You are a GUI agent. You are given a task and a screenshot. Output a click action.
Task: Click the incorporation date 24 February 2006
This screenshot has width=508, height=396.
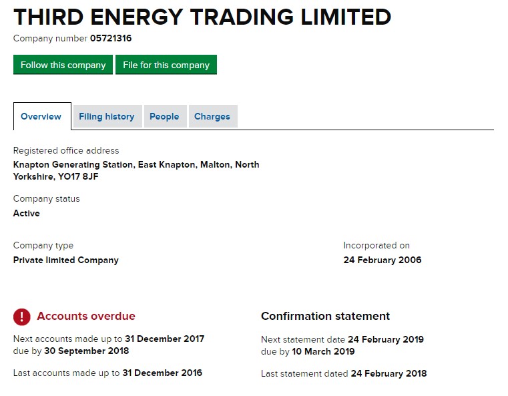(x=383, y=260)
